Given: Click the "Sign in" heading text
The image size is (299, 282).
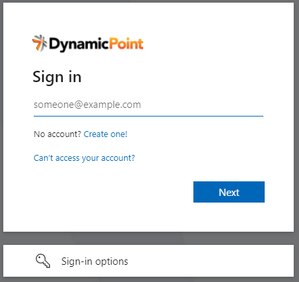Looking at the screenshot, I should [57, 77].
